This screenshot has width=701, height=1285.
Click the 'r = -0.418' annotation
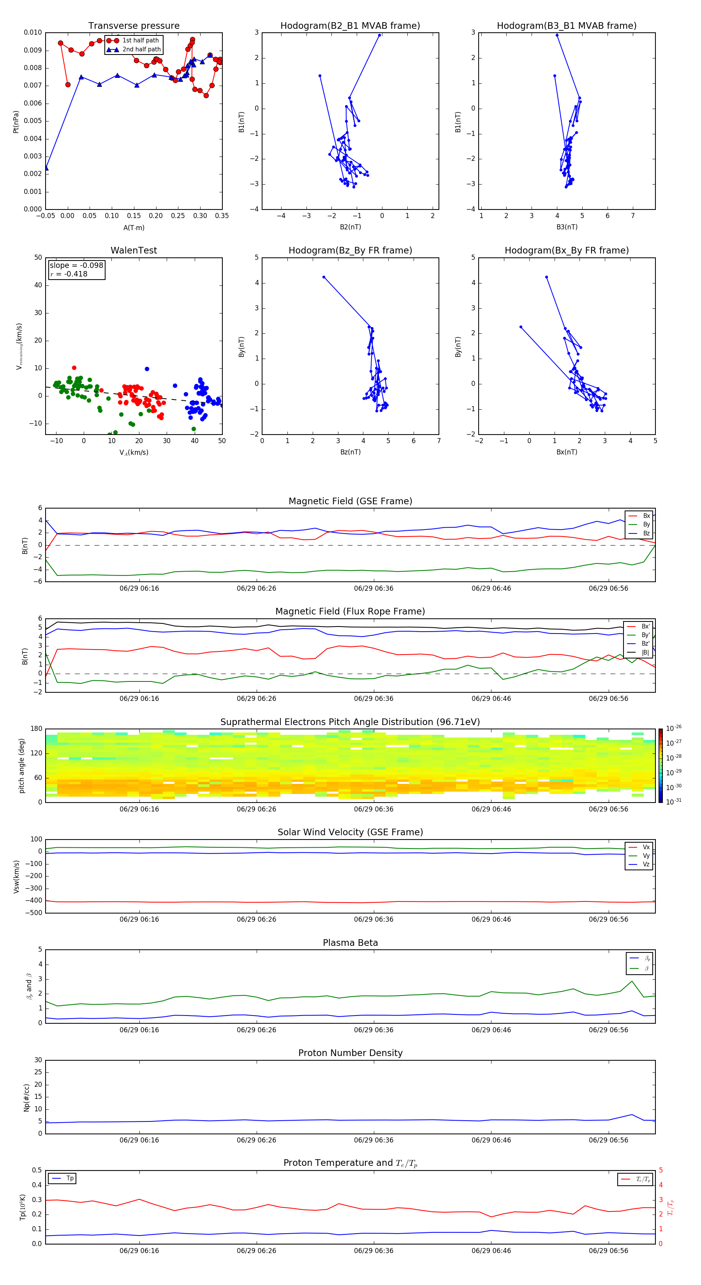click(69, 274)
